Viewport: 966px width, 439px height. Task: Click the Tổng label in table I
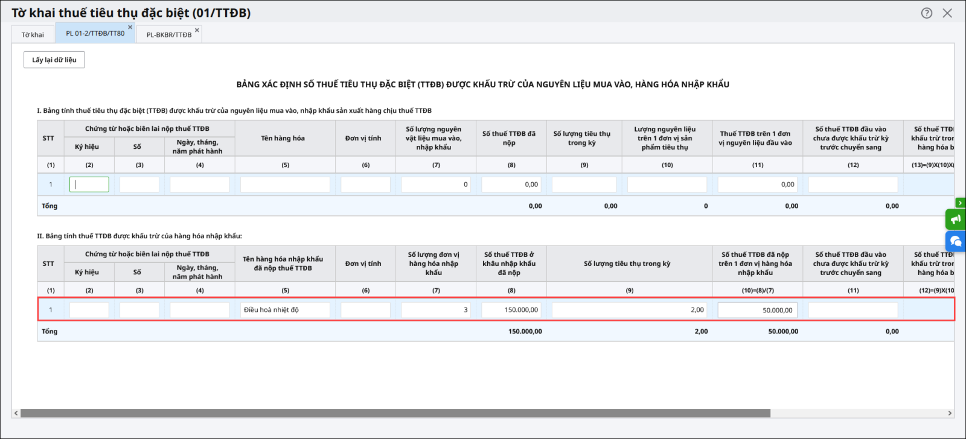pos(50,206)
